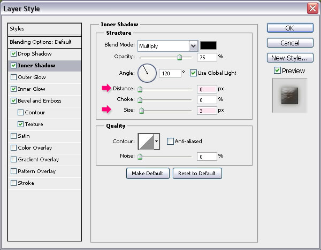Uncheck the Texture checkbox
Viewport: 321px width, 250px height.
[x=20, y=124]
